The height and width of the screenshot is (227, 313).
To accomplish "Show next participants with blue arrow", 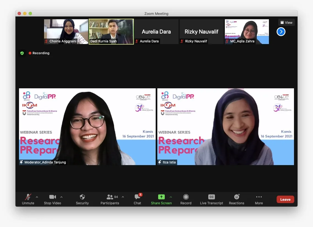I will point(281,32).
